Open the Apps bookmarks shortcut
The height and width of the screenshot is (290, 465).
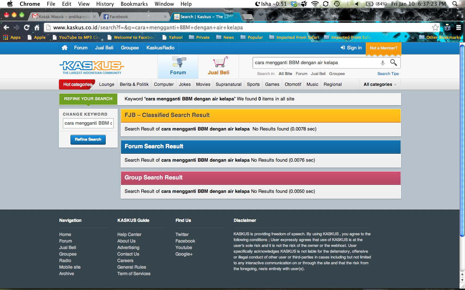(x=12, y=37)
